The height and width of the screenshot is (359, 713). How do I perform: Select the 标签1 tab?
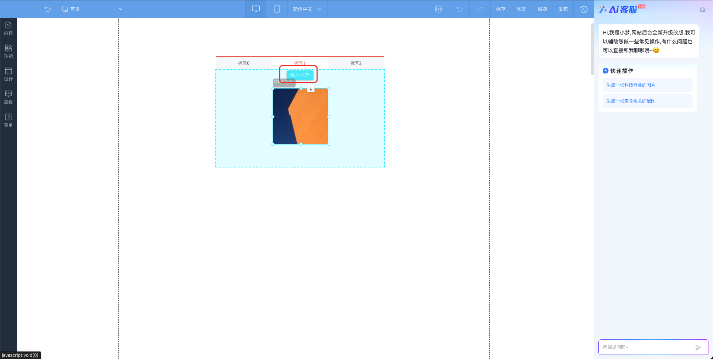pyautogui.click(x=300, y=63)
